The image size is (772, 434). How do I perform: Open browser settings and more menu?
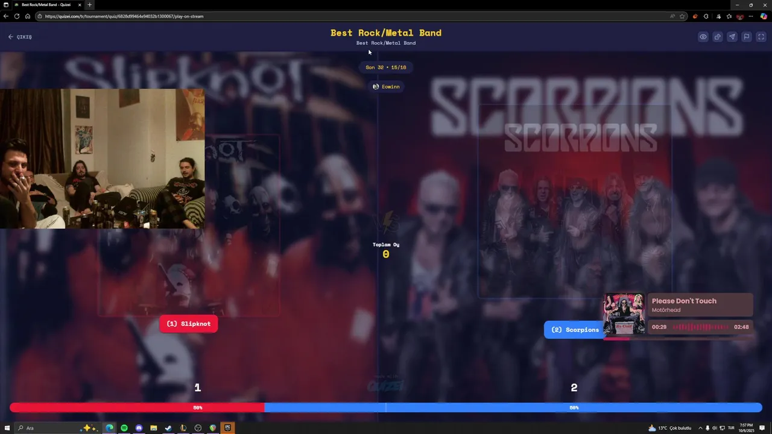pos(751,16)
